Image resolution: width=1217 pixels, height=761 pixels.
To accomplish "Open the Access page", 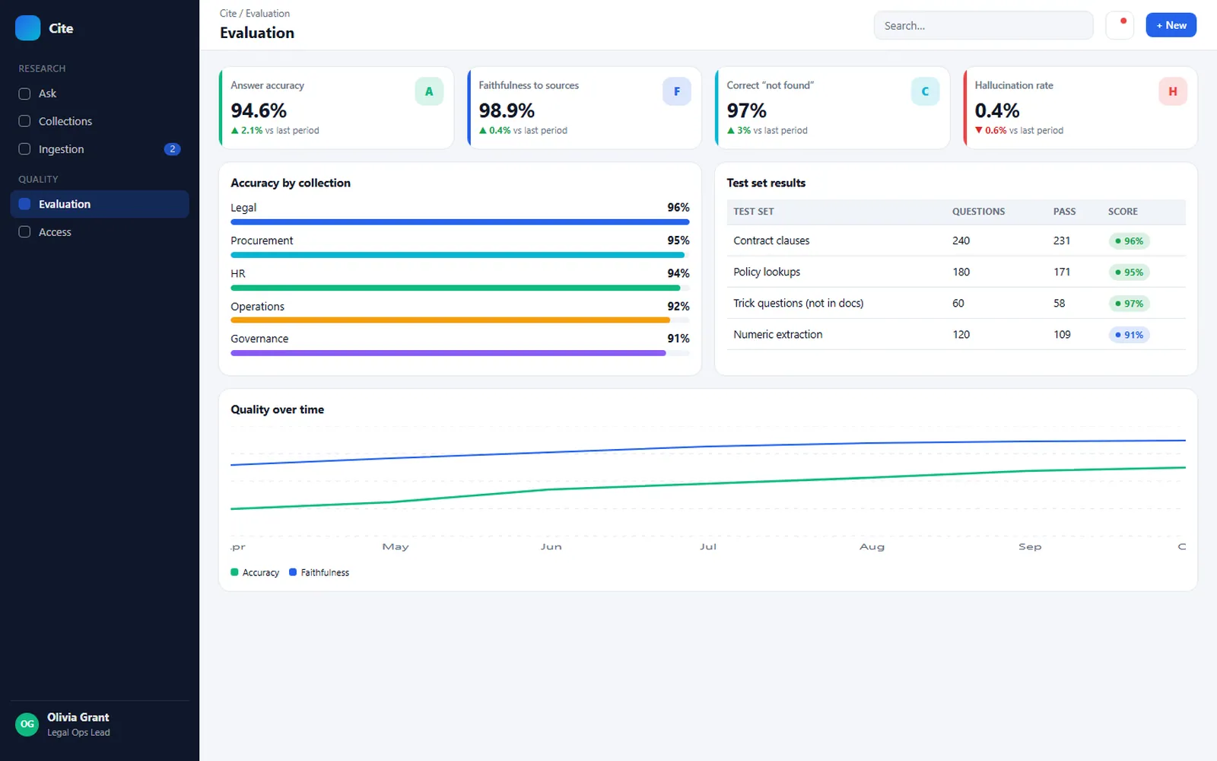I will [x=100, y=232].
